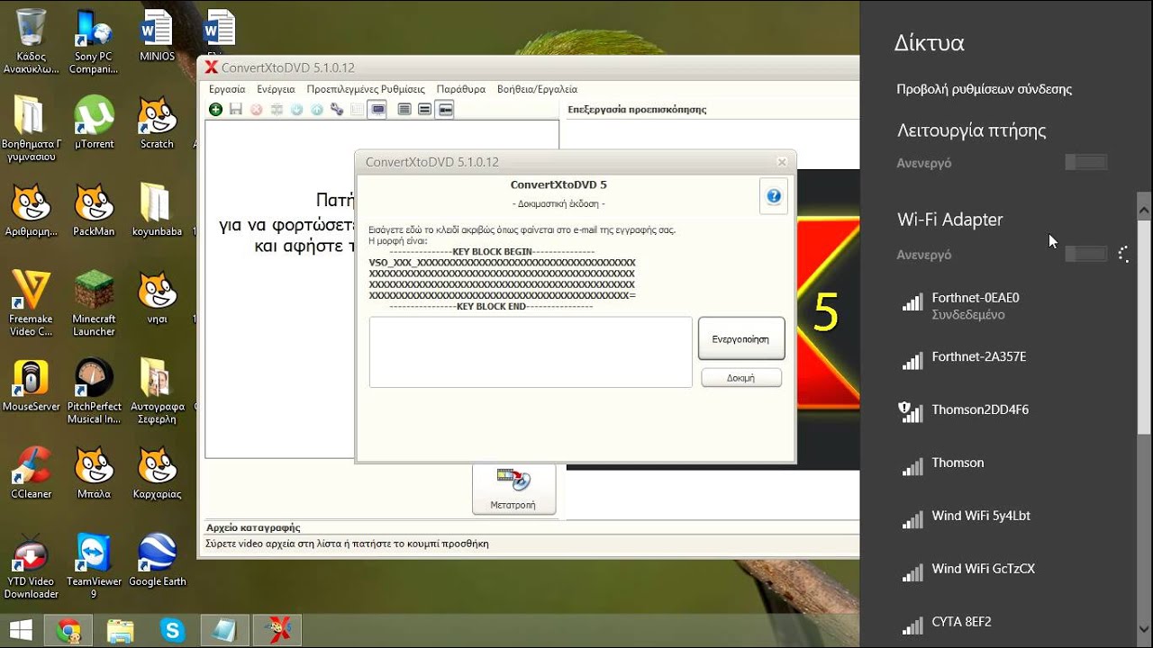Select the single-bar view icon
This screenshot has height=648, width=1153.
tap(445, 110)
